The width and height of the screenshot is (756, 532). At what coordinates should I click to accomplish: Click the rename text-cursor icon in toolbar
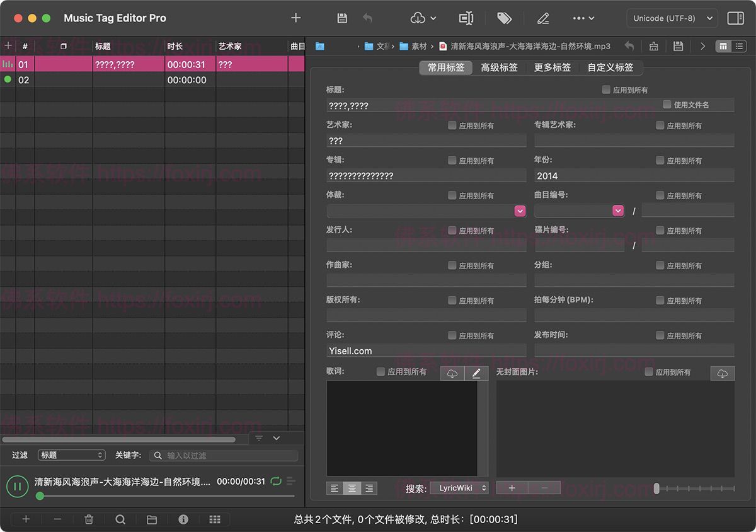[x=466, y=18]
